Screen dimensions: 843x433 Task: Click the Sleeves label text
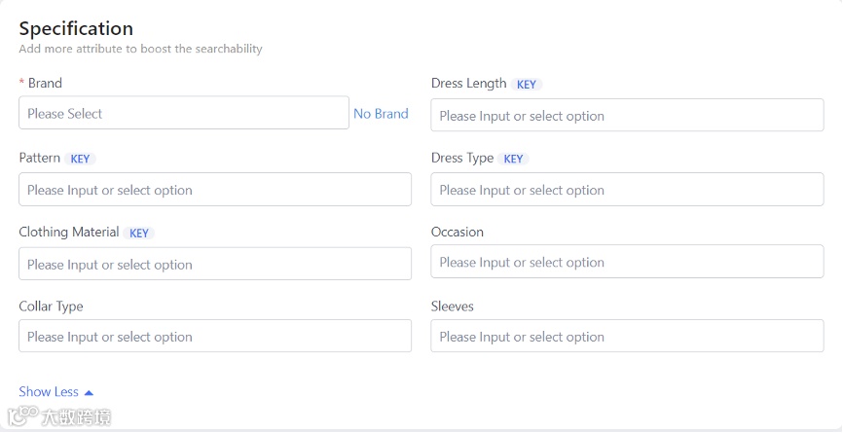(x=452, y=306)
